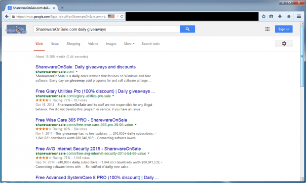306x183 pixels.
Task: Open Free Glary Utilities Pro result
Action: [x=95, y=91]
